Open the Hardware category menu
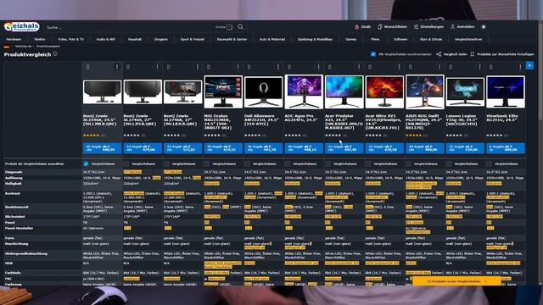 [14, 40]
